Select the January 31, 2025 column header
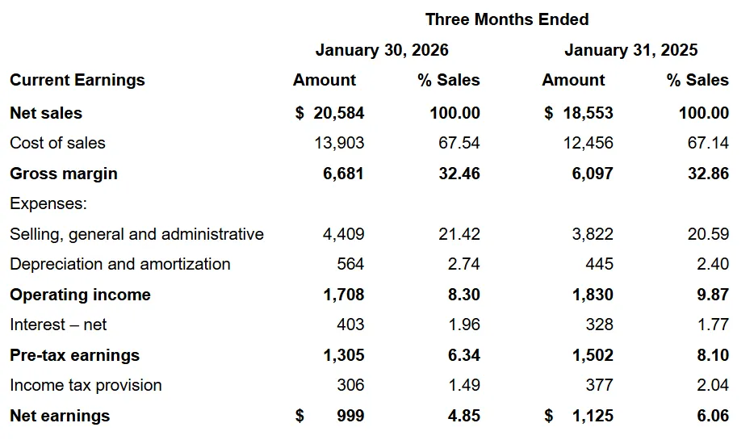The width and height of the screenshot is (754, 444). coord(631,50)
